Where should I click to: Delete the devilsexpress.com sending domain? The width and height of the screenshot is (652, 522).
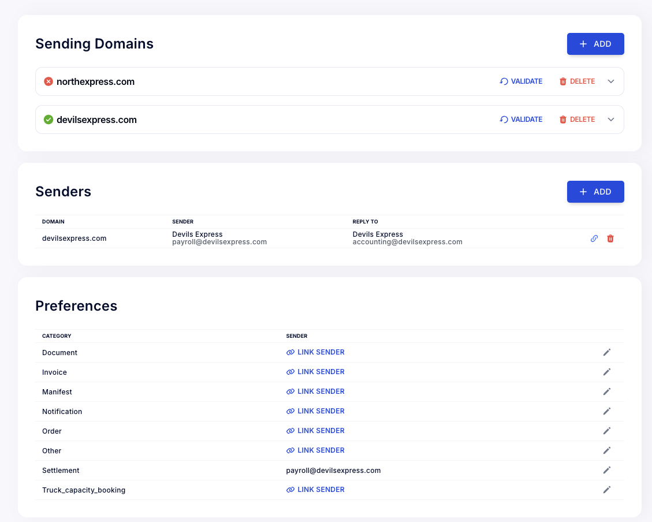click(x=576, y=120)
